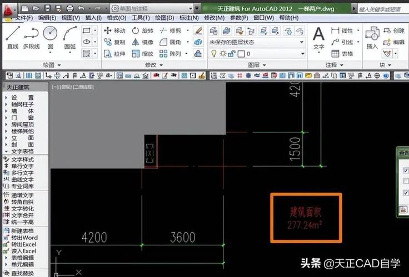Click the layer color swatch beside layer 0
The width and height of the screenshot is (409, 277).
241,54
